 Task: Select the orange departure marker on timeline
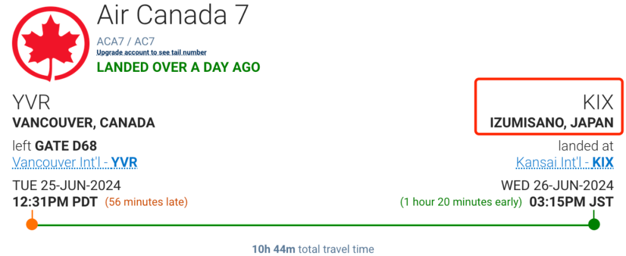[x=32, y=225]
